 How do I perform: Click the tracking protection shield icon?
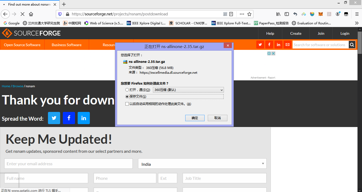coord(60,14)
